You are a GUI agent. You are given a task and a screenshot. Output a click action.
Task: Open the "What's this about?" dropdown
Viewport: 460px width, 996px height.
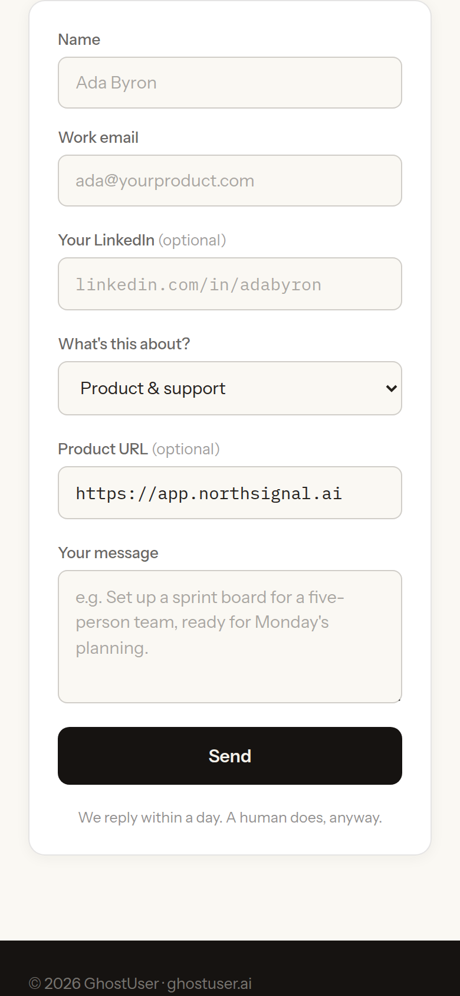click(x=230, y=388)
